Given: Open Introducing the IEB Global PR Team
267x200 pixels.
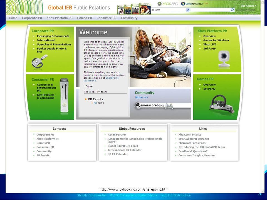Looking at the screenshot, I should (202, 147).
